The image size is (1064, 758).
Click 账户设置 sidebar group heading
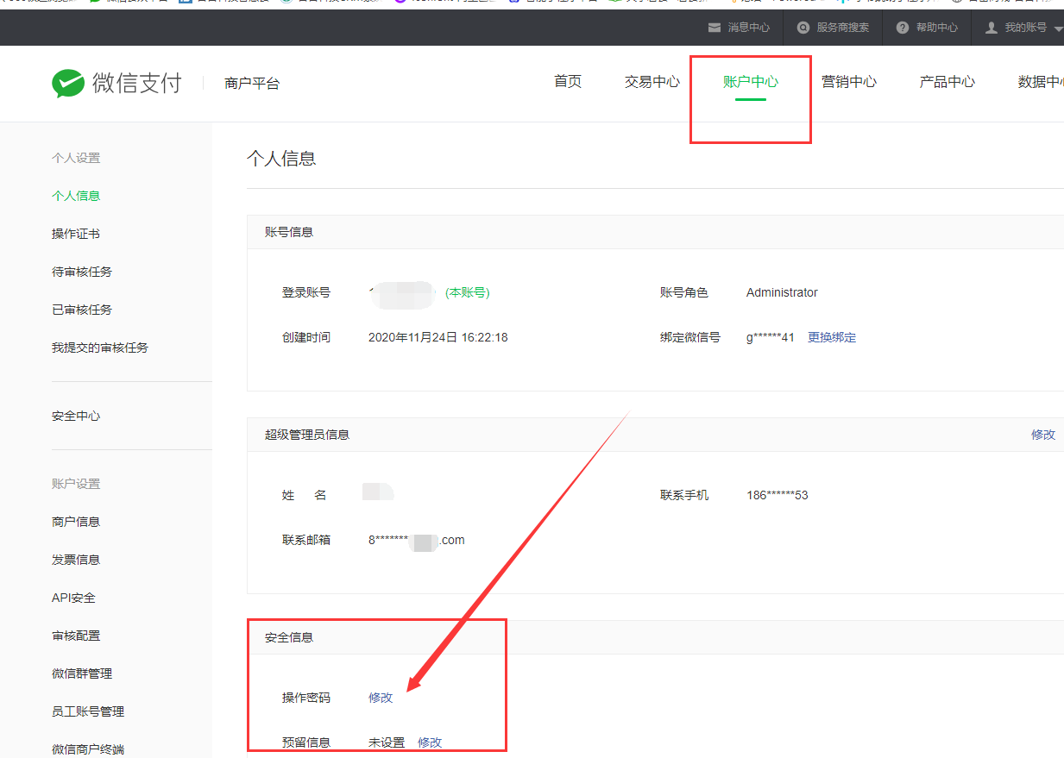(x=76, y=484)
